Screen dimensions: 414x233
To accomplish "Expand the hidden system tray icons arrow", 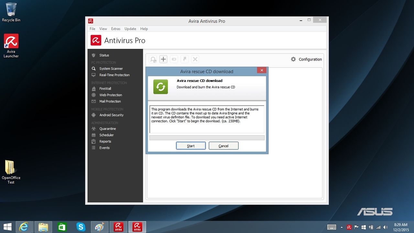I will (x=342, y=227).
